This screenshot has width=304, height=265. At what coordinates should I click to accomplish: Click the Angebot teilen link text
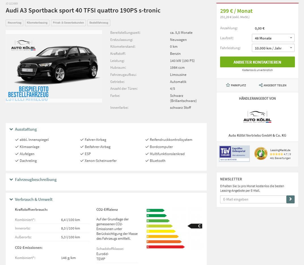click(x=275, y=85)
